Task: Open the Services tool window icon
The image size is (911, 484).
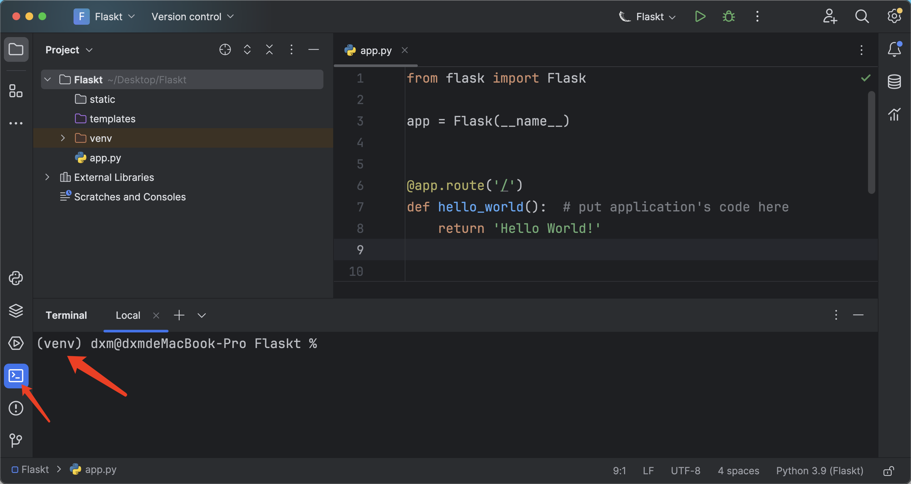Action: pyautogui.click(x=16, y=343)
